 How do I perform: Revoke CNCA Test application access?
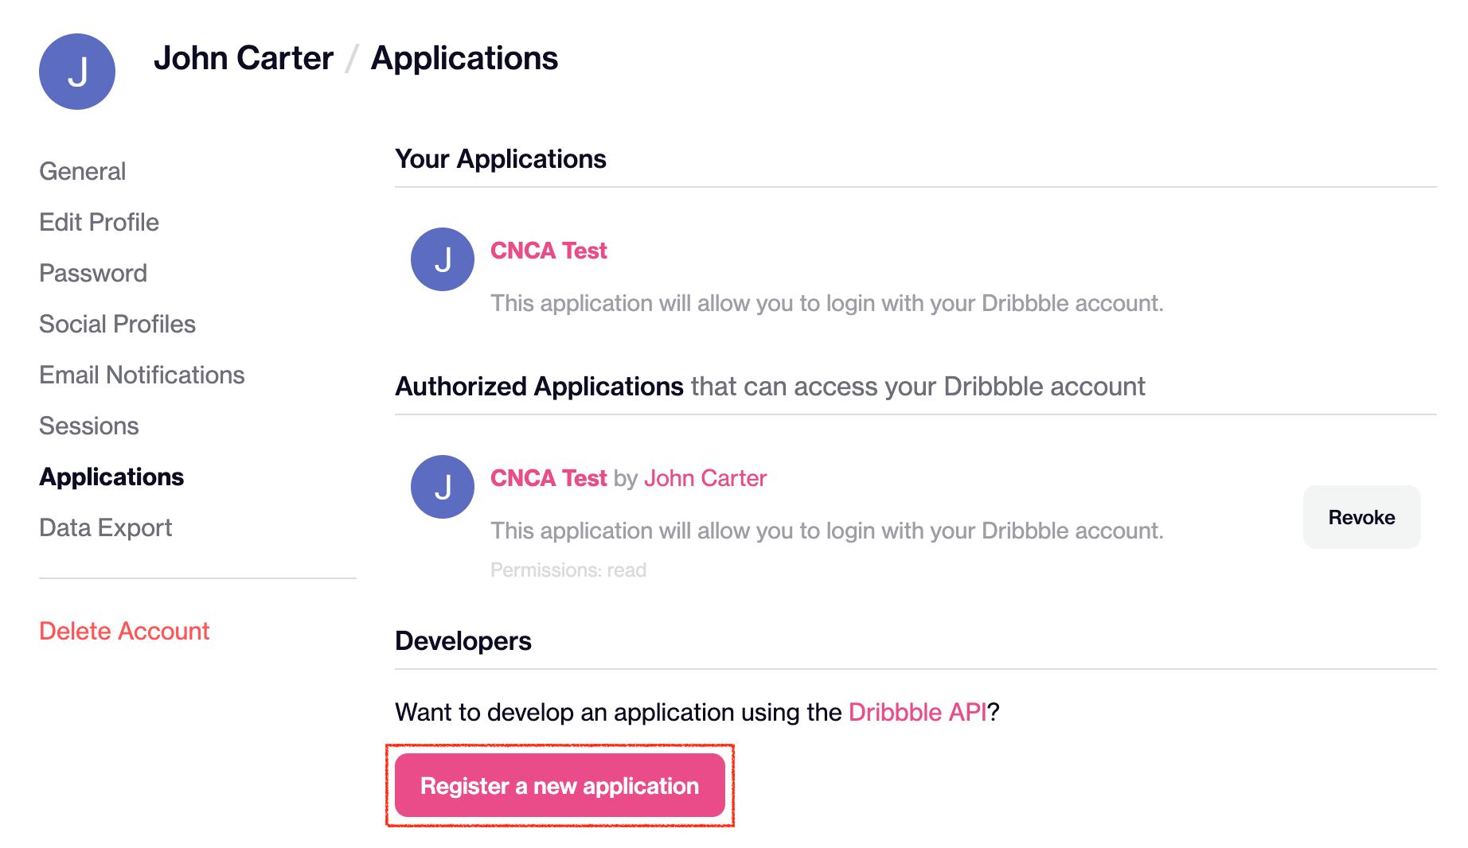(1361, 517)
